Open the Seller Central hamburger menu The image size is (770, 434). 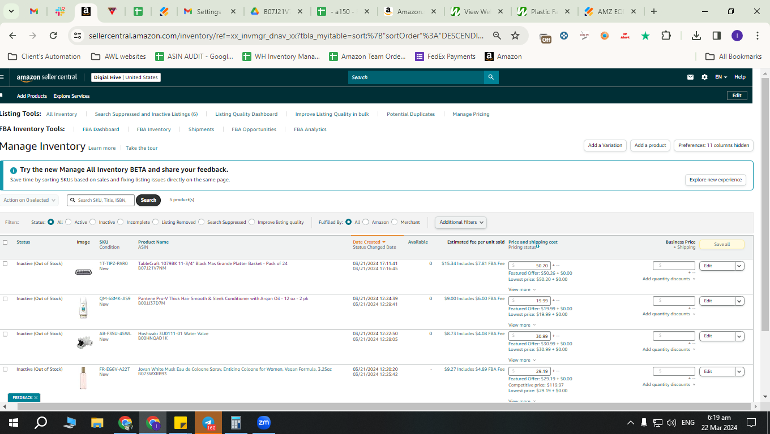[2, 77]
